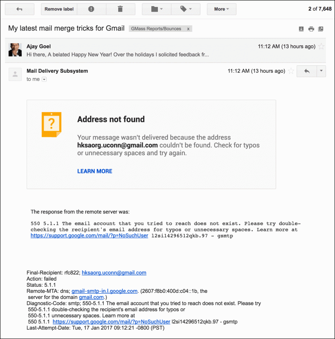Star the Mail Delivery Subsystem message
Image resolution: width=335 pixels, height=339 pixels.
pyautogui.click(x=291, y=71)
